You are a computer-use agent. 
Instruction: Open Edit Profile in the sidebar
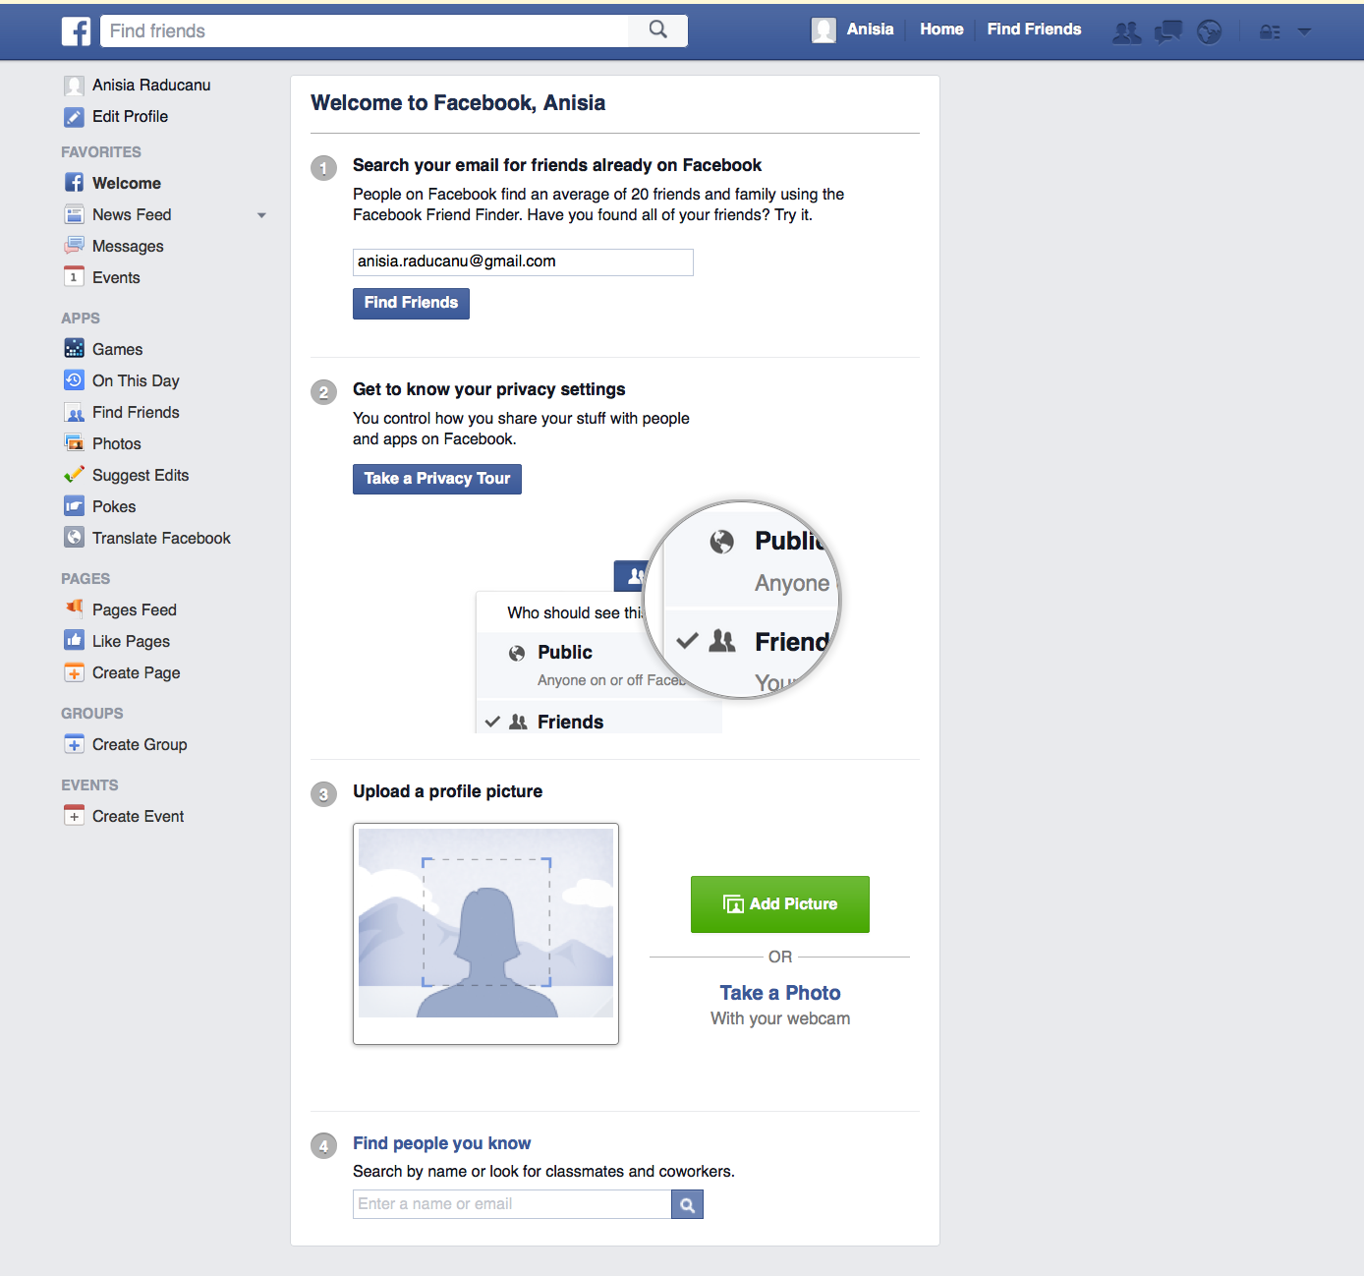(130, 116)
